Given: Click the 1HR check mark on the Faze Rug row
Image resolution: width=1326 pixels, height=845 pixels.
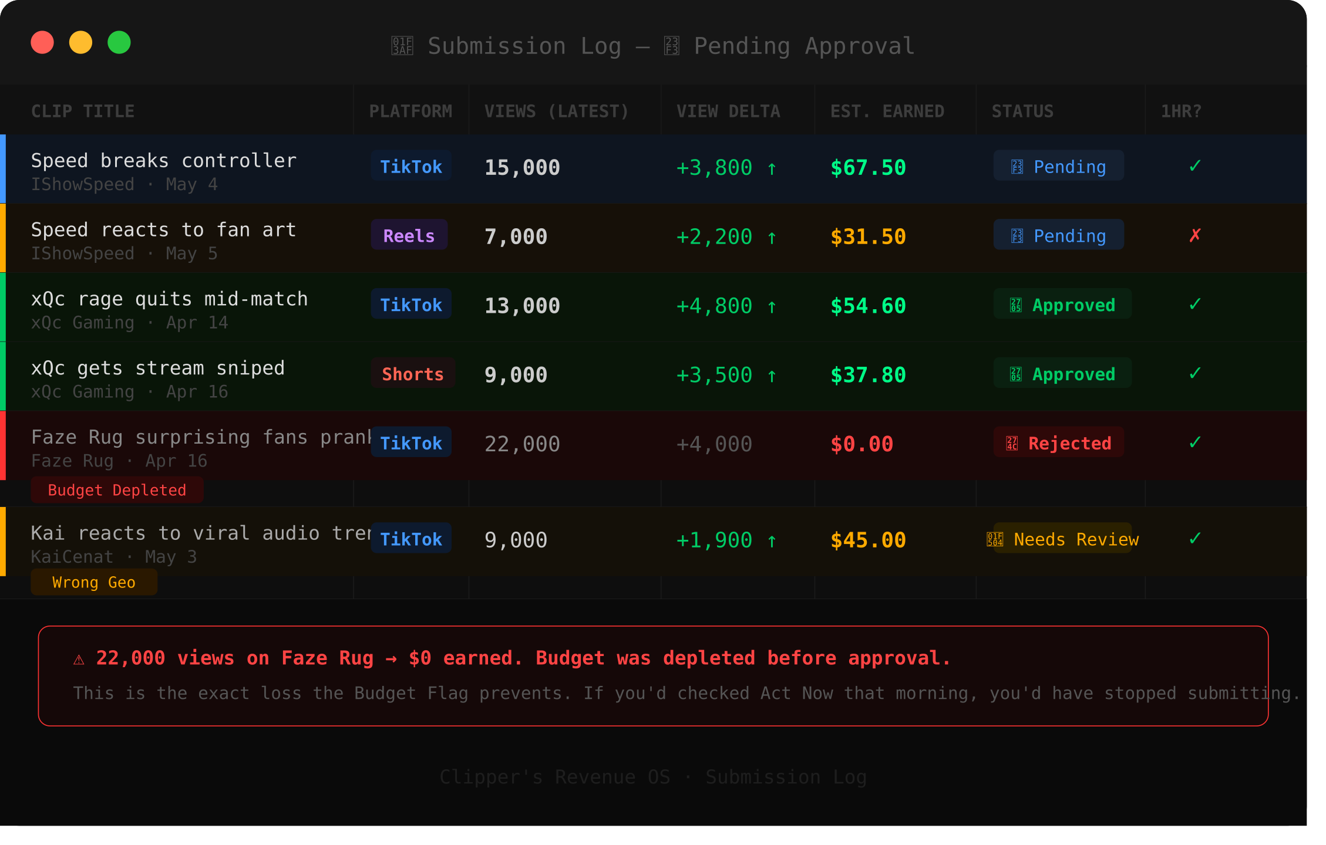Looking at the screenshot, I should [x=1194, y=443].
